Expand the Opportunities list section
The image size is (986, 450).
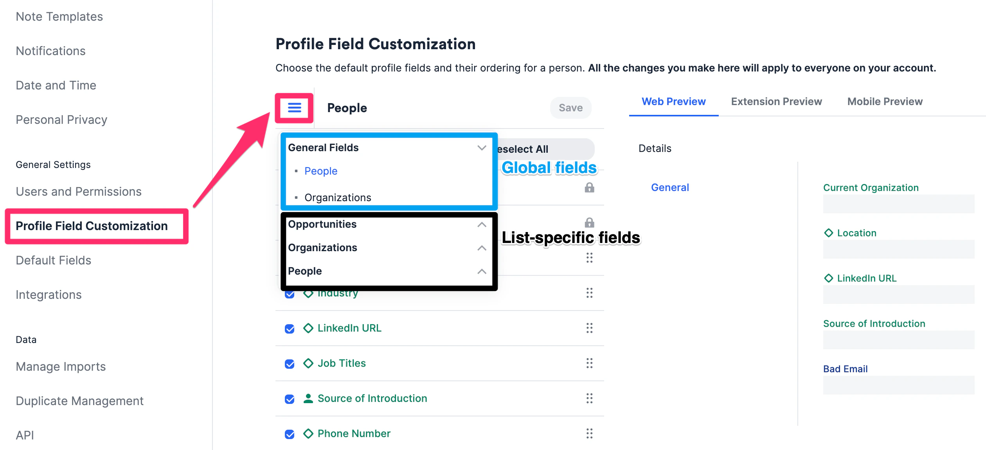tap(482, 224)
